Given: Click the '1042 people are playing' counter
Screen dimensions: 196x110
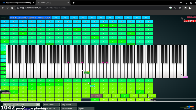Looking at the screenshot, I should coord(23,108).
